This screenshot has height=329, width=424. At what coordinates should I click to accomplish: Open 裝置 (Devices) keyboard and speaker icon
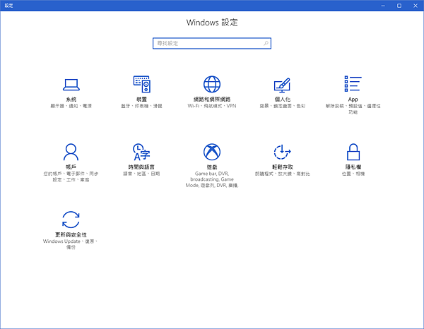tap(142, 84)
